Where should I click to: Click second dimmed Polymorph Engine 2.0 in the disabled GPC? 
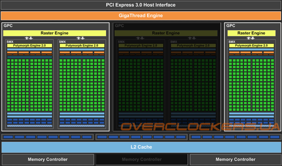[193, 46]
